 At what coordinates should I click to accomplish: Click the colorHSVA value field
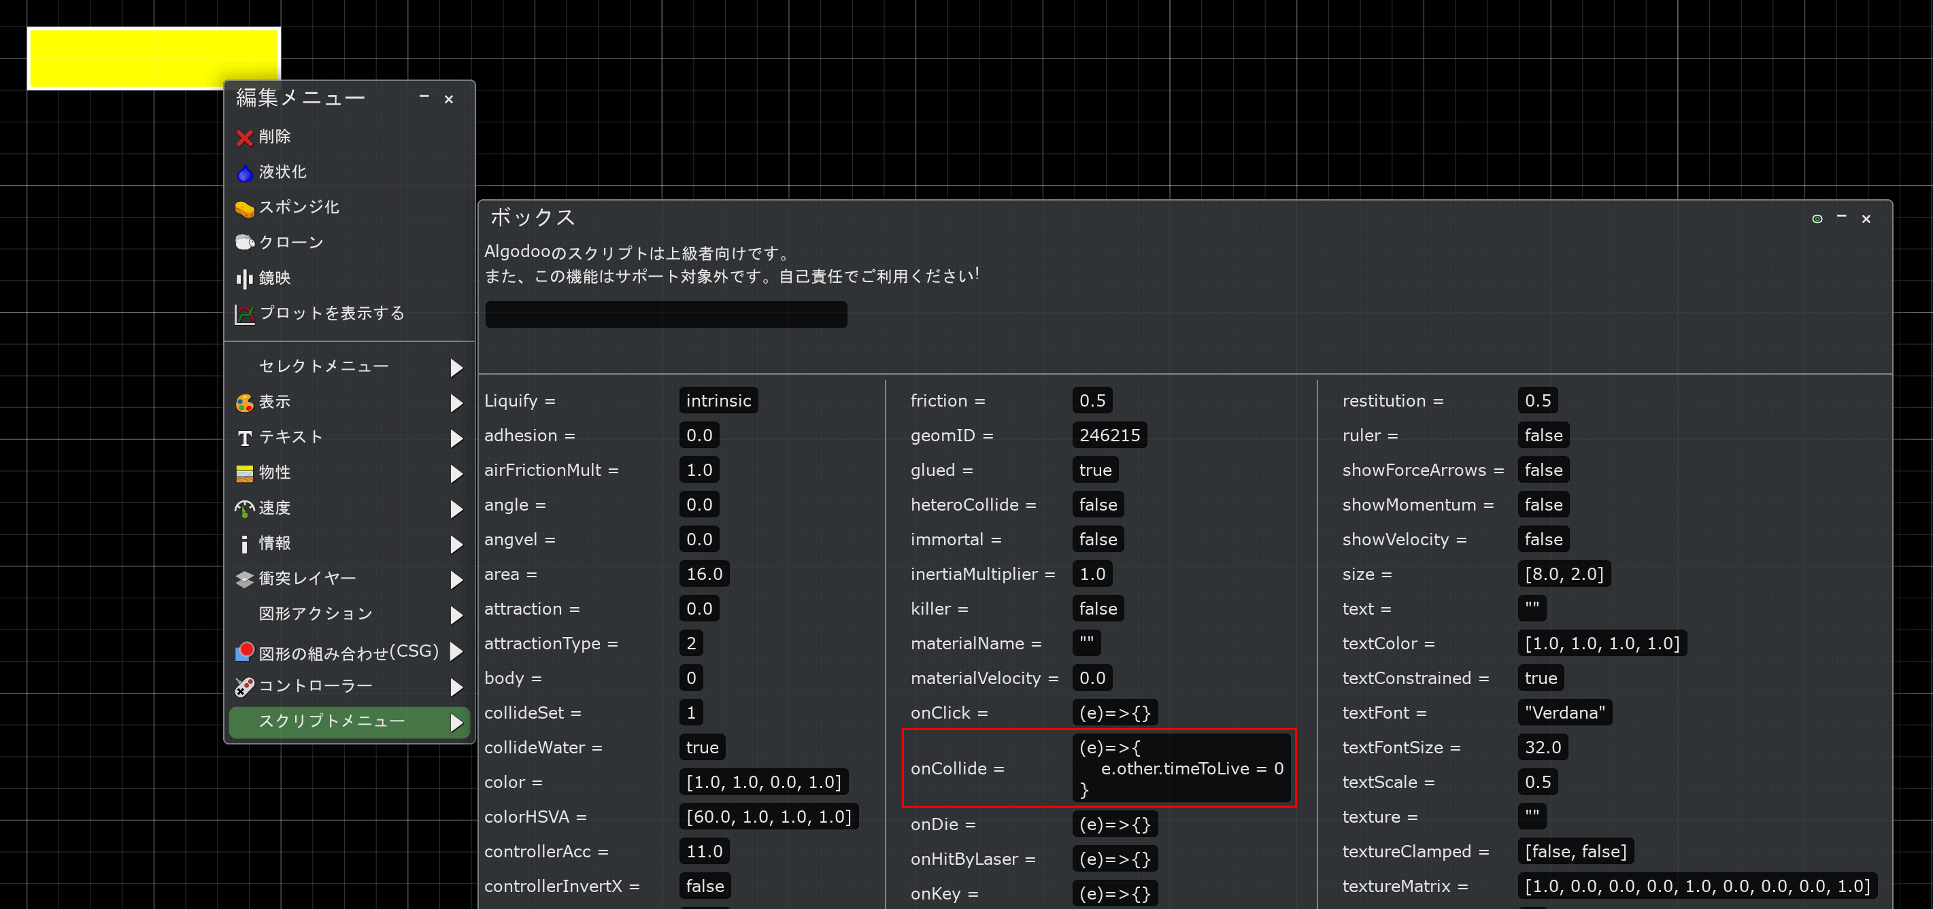coord(769,817)
